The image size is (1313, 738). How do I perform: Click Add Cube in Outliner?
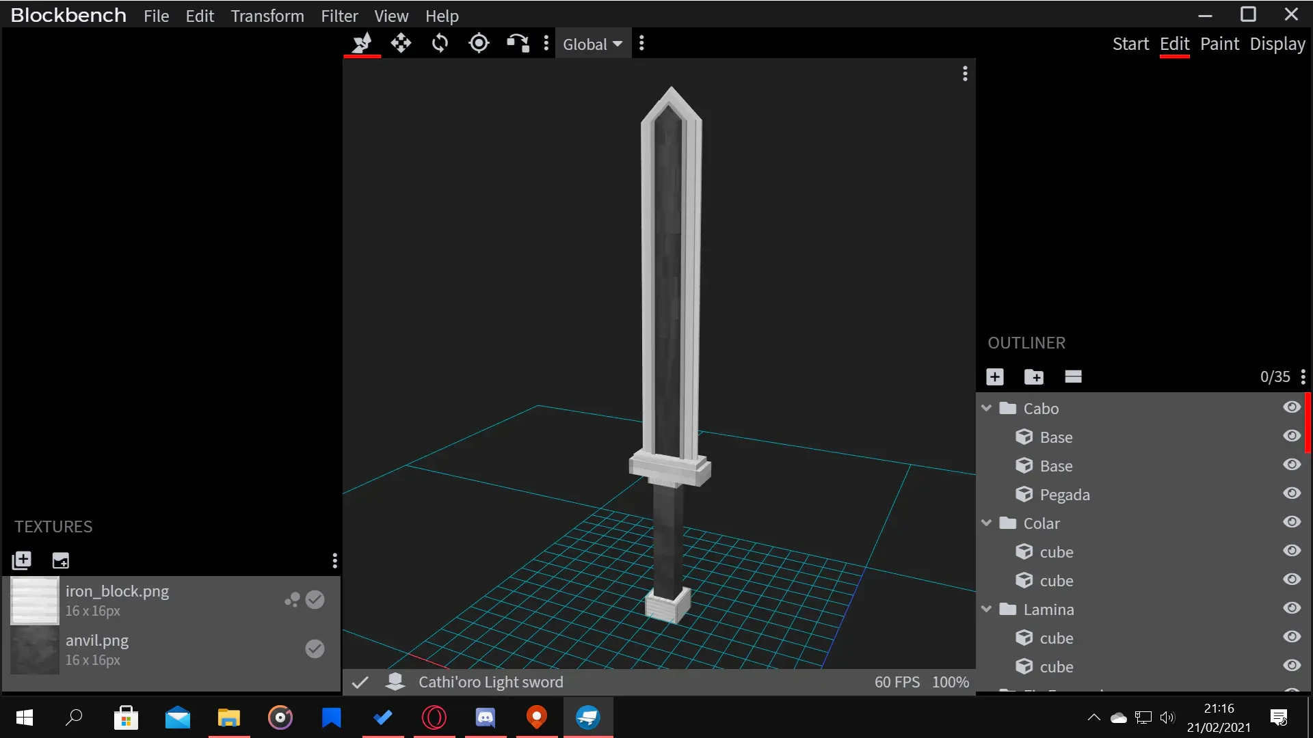point(995,377)
